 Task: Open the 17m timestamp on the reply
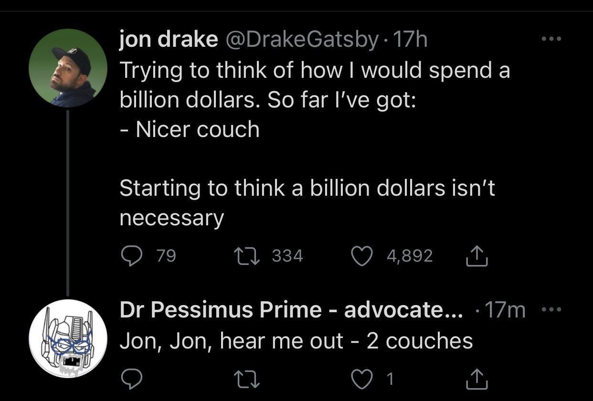505,310
